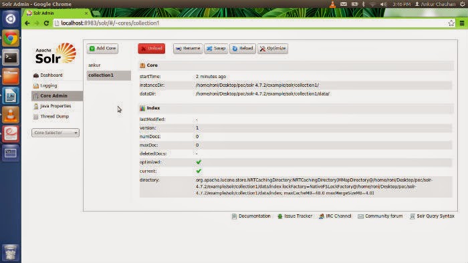Go back in the browser
This screenshot has width=468, height=263.
point(27,23)
